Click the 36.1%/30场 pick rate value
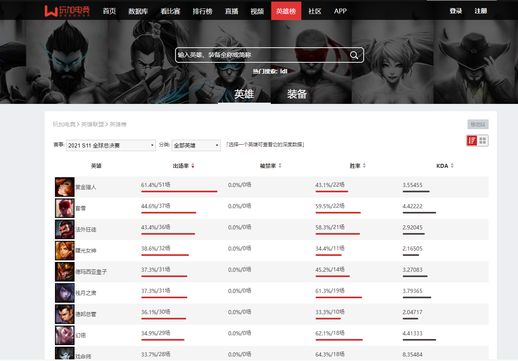The width and height of the screenshot is (518, 361). 156,312
